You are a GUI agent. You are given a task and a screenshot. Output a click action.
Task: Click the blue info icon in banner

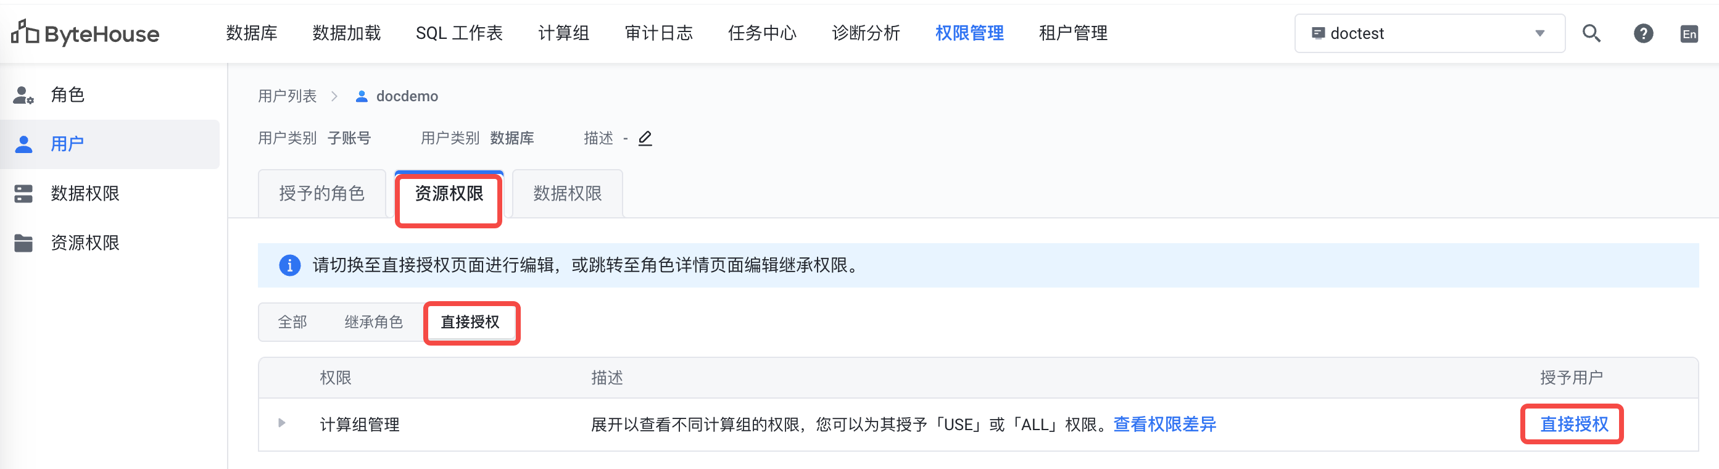coord(289,265)
